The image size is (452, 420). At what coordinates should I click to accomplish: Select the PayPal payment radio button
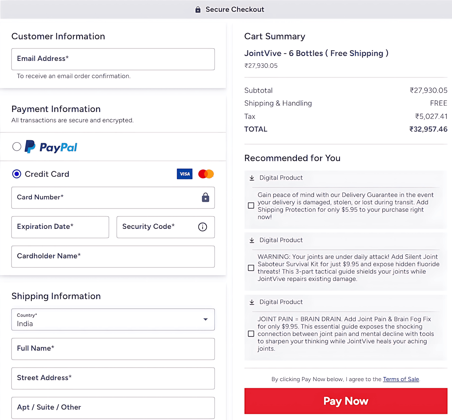pos(17,146)
